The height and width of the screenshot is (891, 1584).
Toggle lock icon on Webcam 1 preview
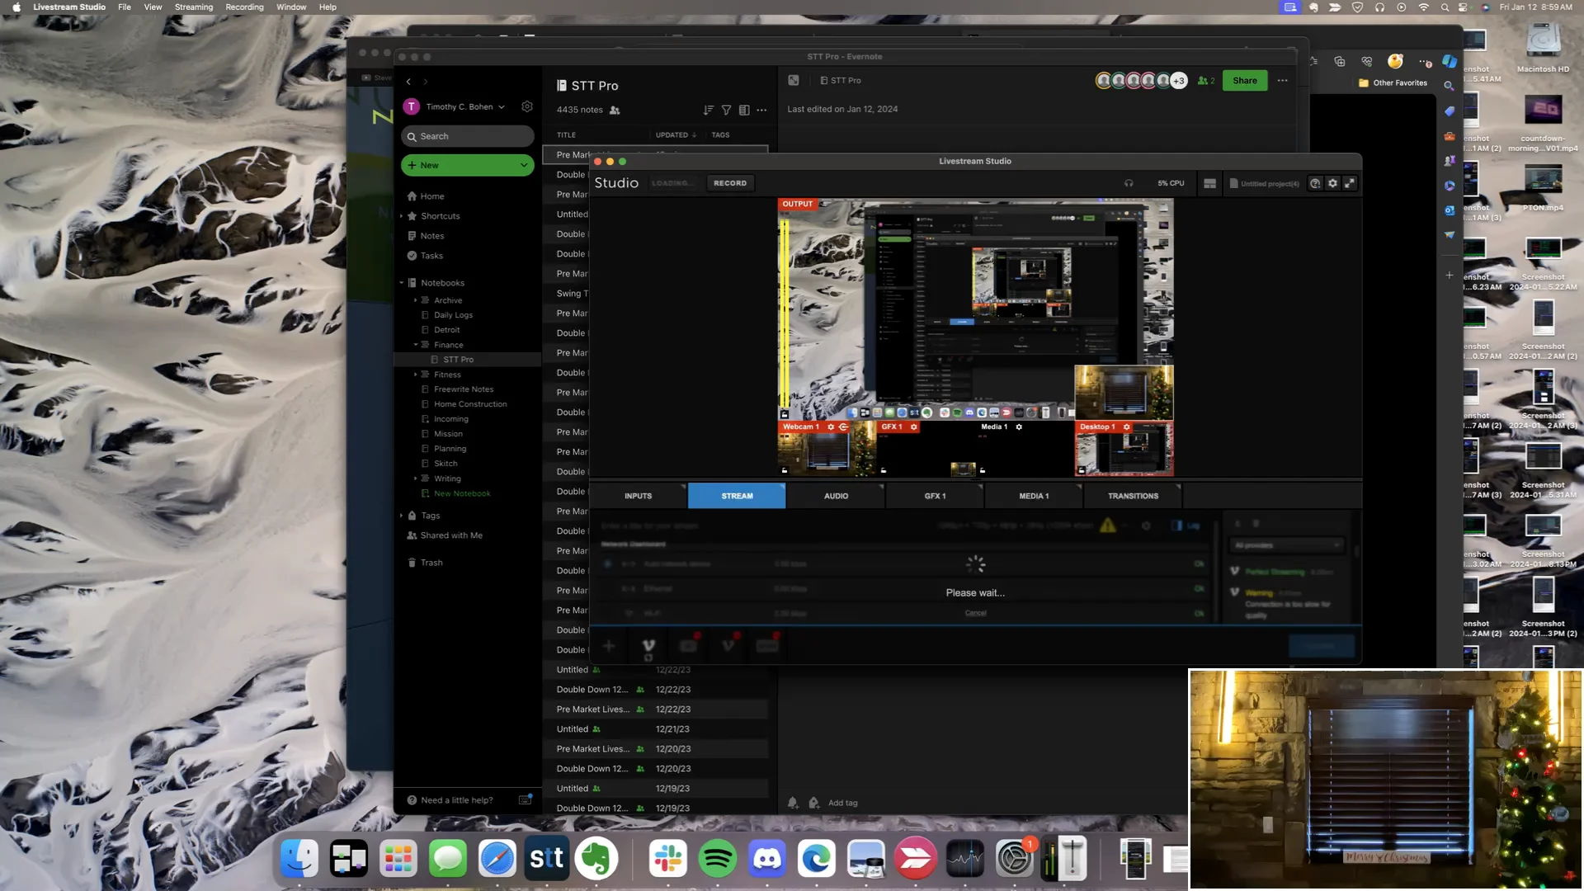(x=785, y=470)
